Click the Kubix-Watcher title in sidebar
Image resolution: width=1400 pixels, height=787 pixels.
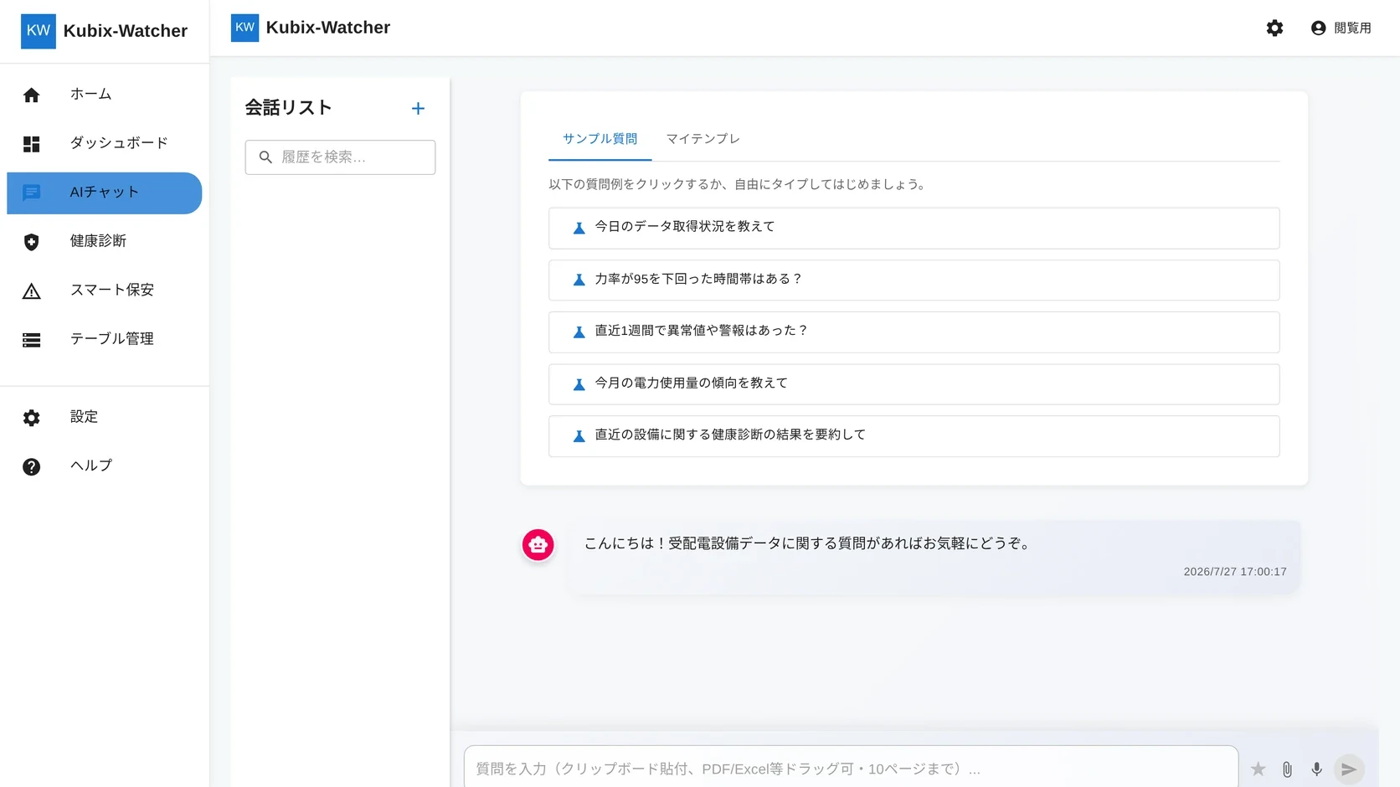coord(126,31)
